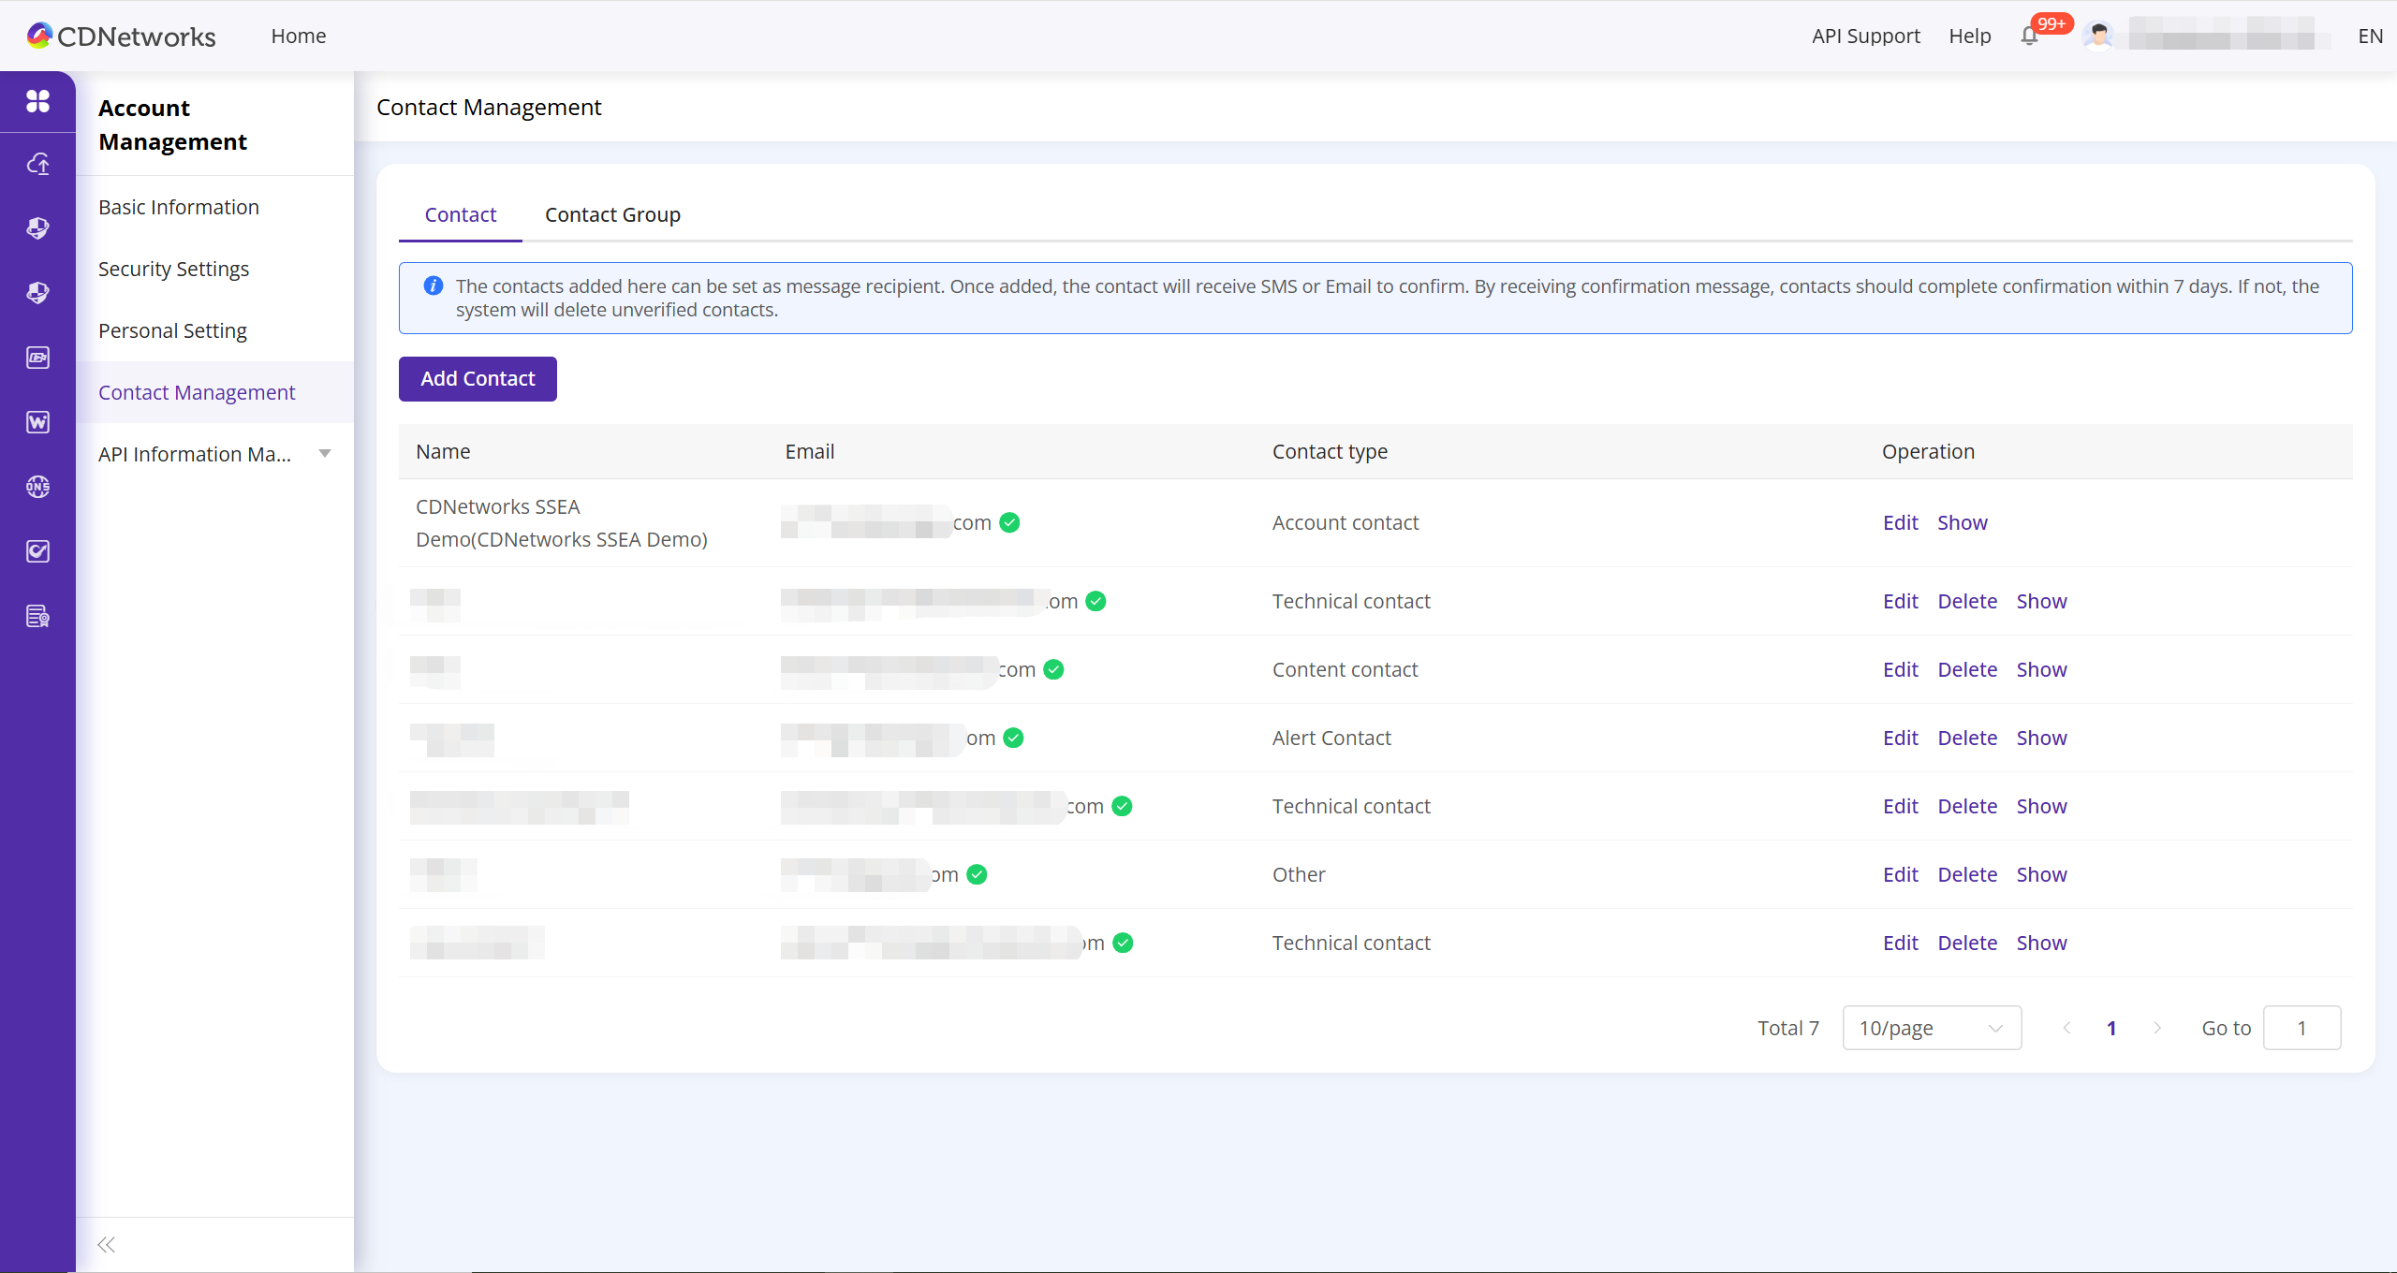Open the notification bell icon
The width and height of the screenshot is (2397, 1273).
click(2029, 37)
